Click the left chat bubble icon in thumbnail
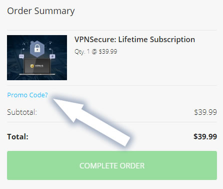The width and height of the screenshot is (223, 189). (x=21, y=56)
